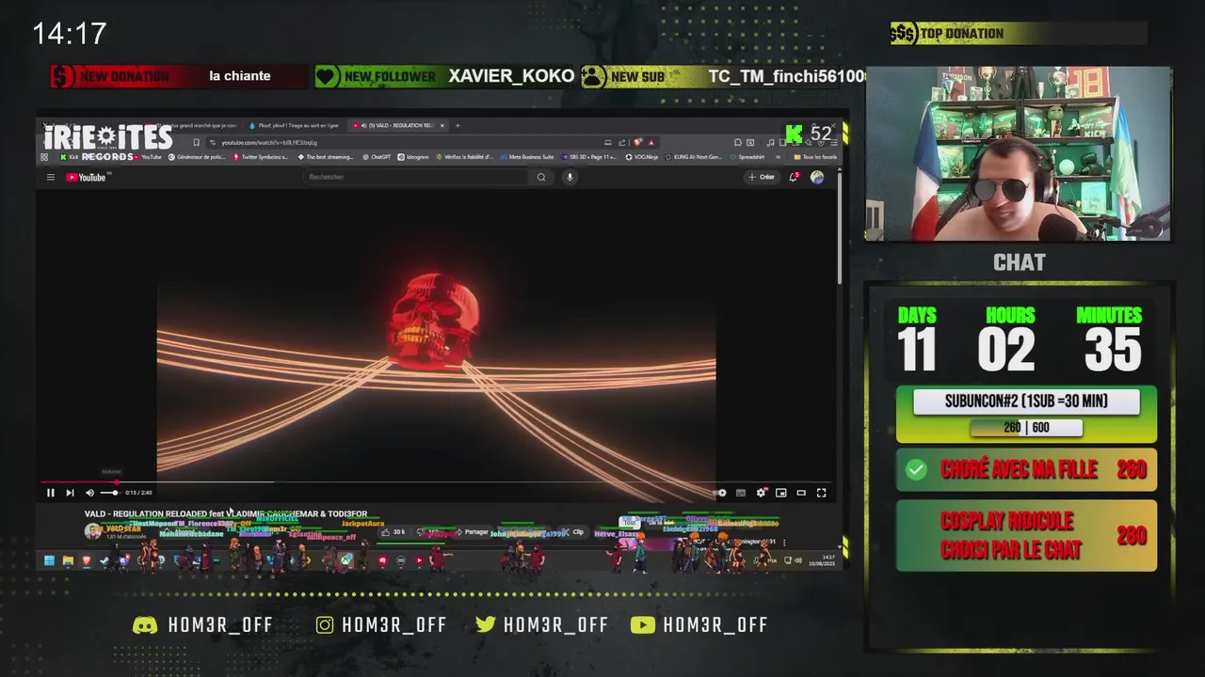Open YouTube hamburger guide menu
This screenshot has height=677, width=1205.
tap(51, 177)
